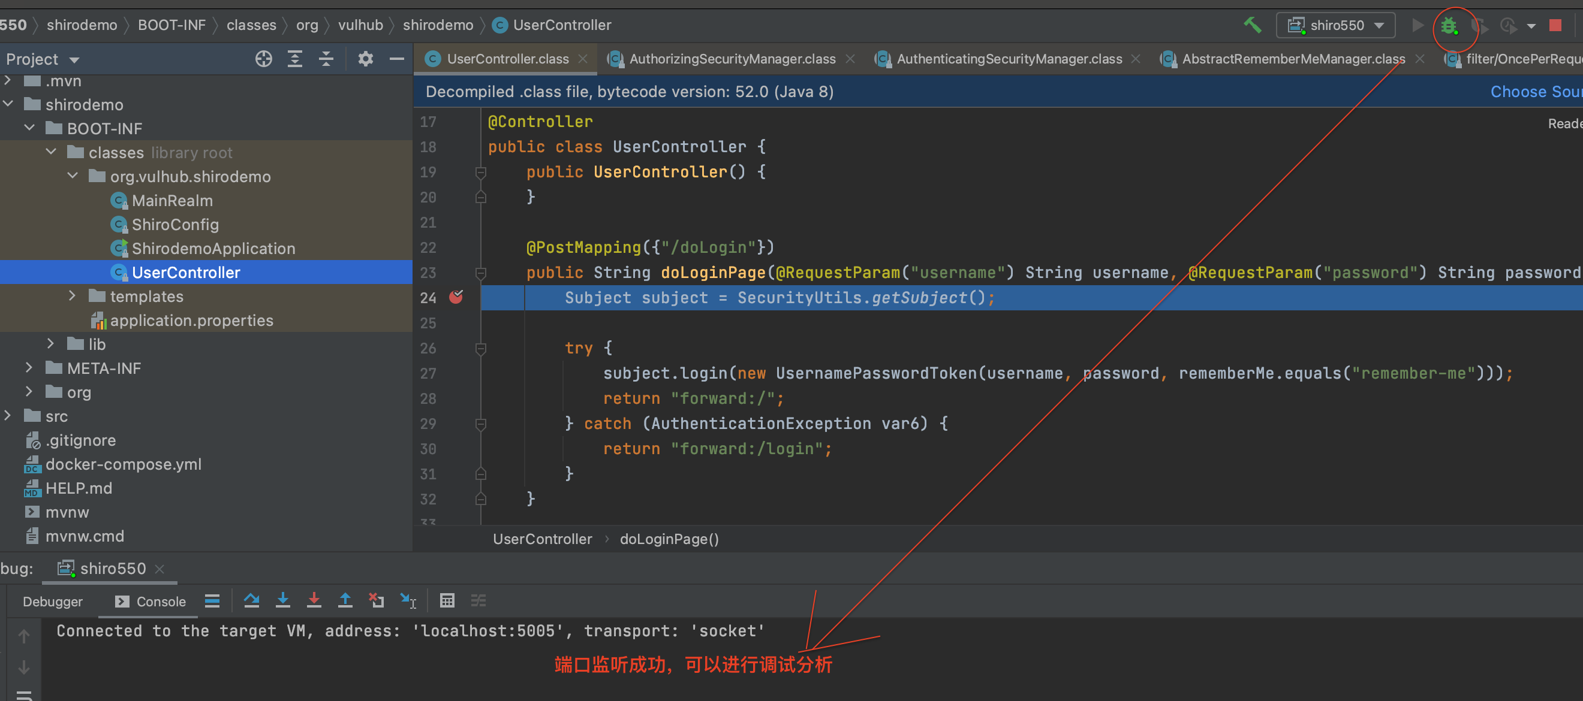The width and height of the screenshot is (1583, 701).
Task: Open .gitignore file
Action: (x=80, y=440)
